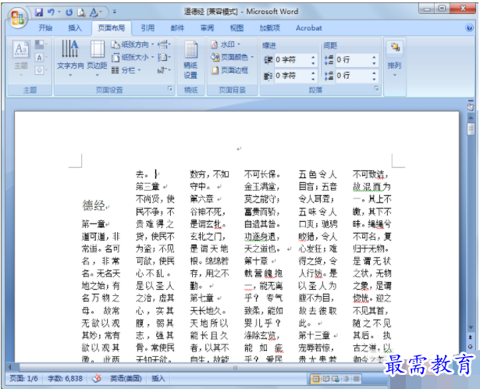Click previous page browse button
The image size is (480, 389).
[471, 337]
